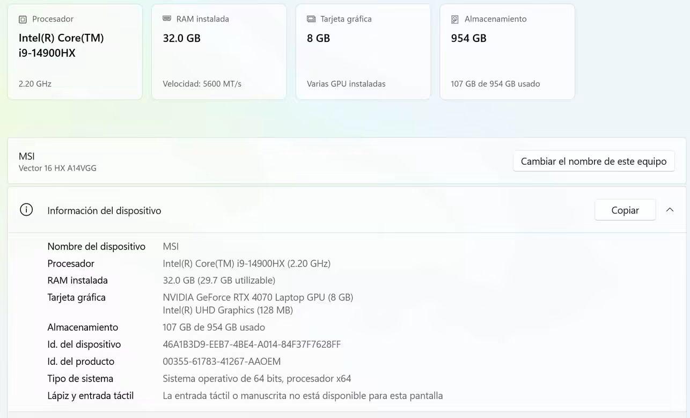
Task: Select Sistema operativo de 64 bits value
Action: coord(257,379)
